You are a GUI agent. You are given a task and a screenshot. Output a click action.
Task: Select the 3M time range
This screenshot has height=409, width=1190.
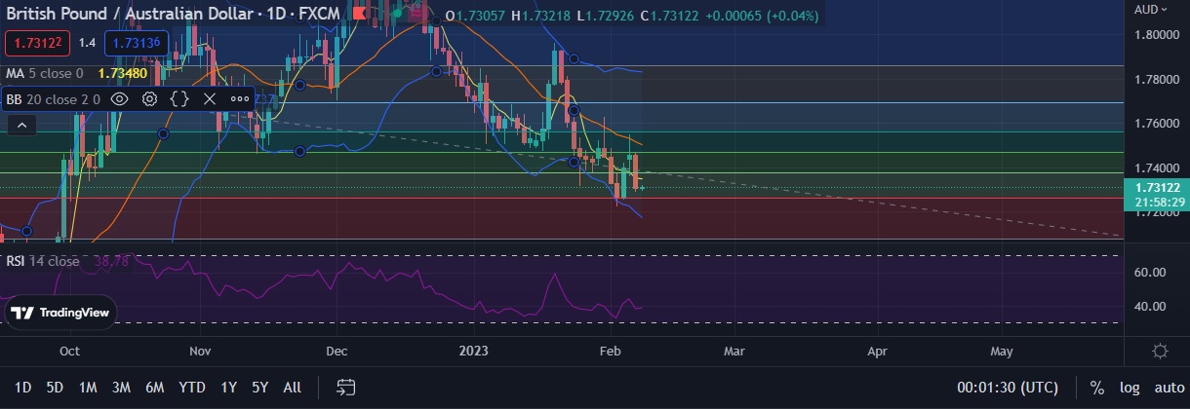point(121,387)
